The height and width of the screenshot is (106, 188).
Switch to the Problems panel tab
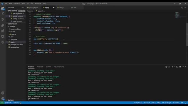(40, 67)
